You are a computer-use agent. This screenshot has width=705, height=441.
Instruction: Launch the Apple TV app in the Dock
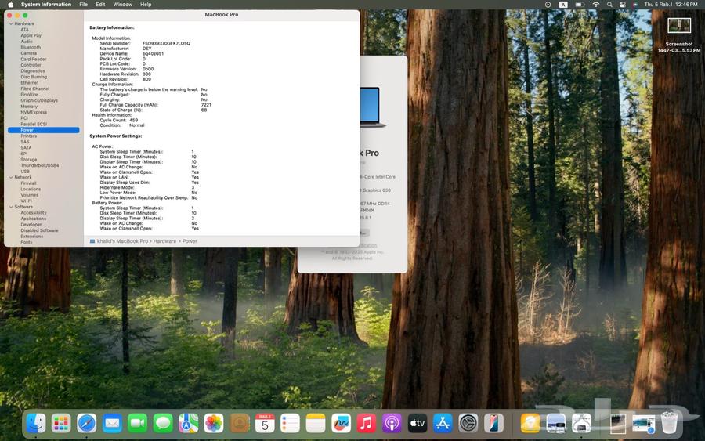click(x=418, y=423)
